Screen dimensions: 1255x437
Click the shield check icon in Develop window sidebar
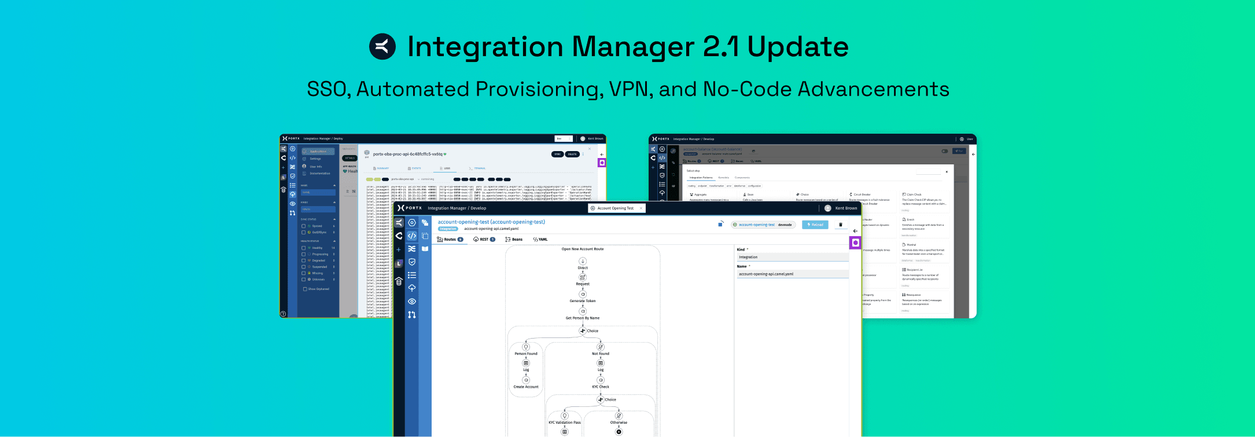(x=412, y=262)
